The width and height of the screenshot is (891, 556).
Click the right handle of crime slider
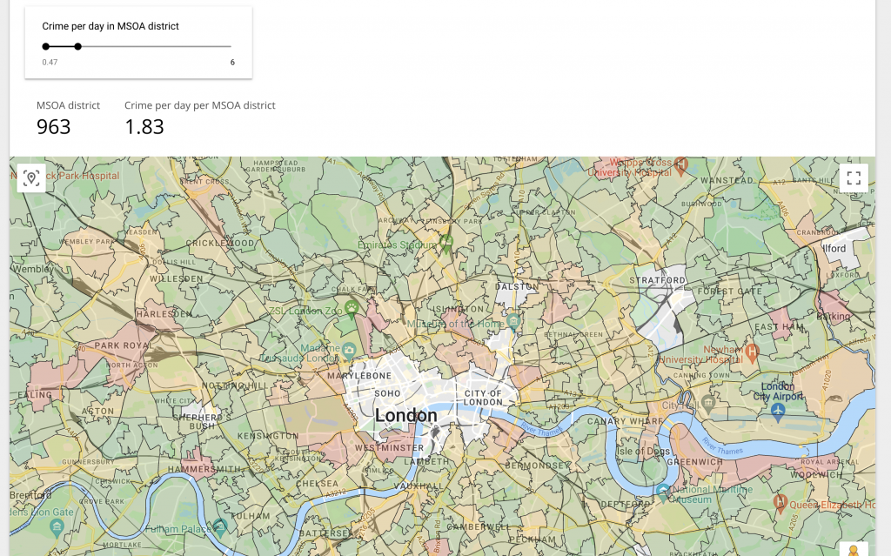(x=77, y=47)
